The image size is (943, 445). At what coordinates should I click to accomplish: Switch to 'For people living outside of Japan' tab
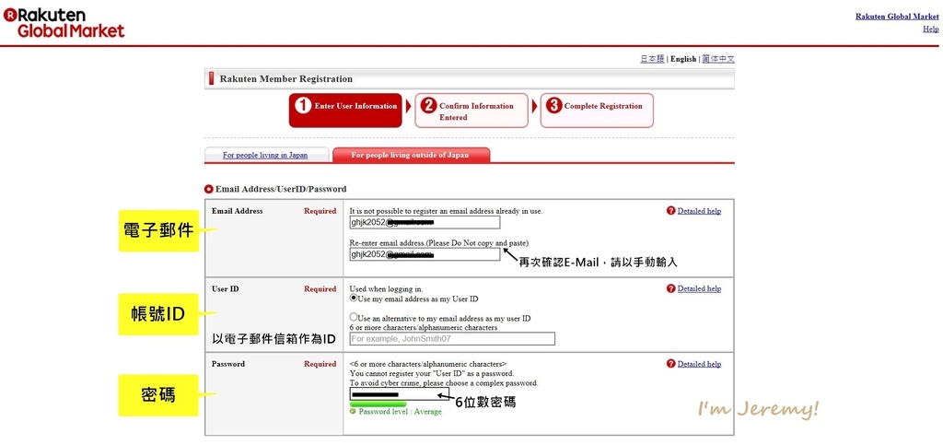click(x=410, y=155)
